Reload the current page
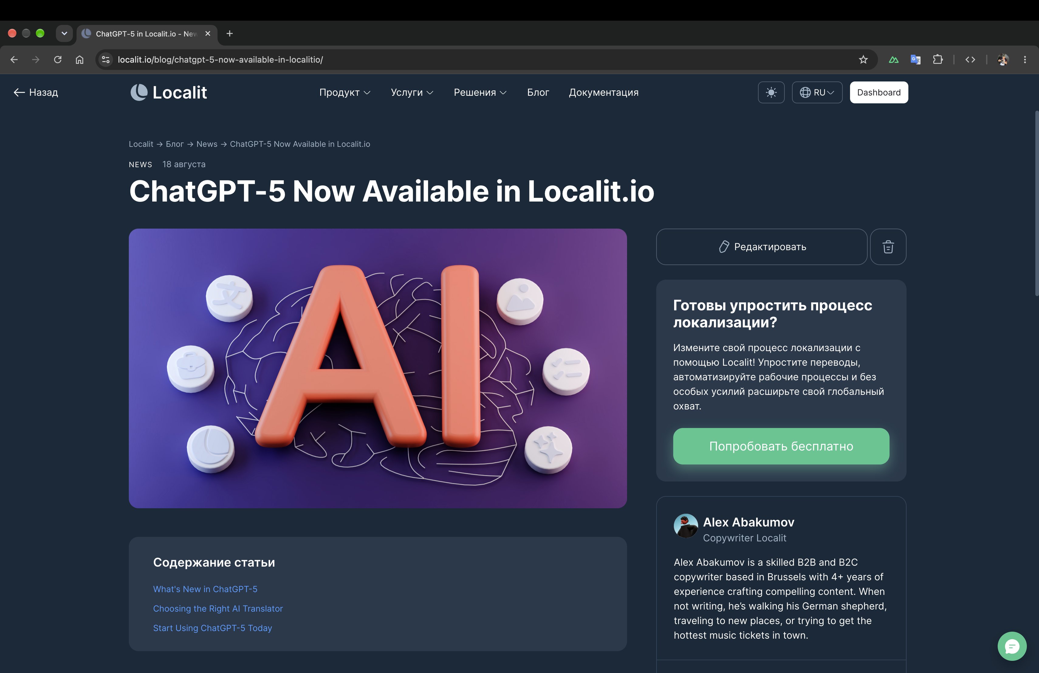 pyautogui.click(x=58, y=59)
